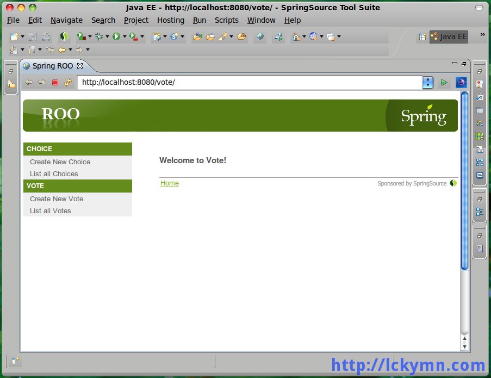Select the Spring ROO tab
This screenshot has width=491, height=378.
tap(53, 66)
